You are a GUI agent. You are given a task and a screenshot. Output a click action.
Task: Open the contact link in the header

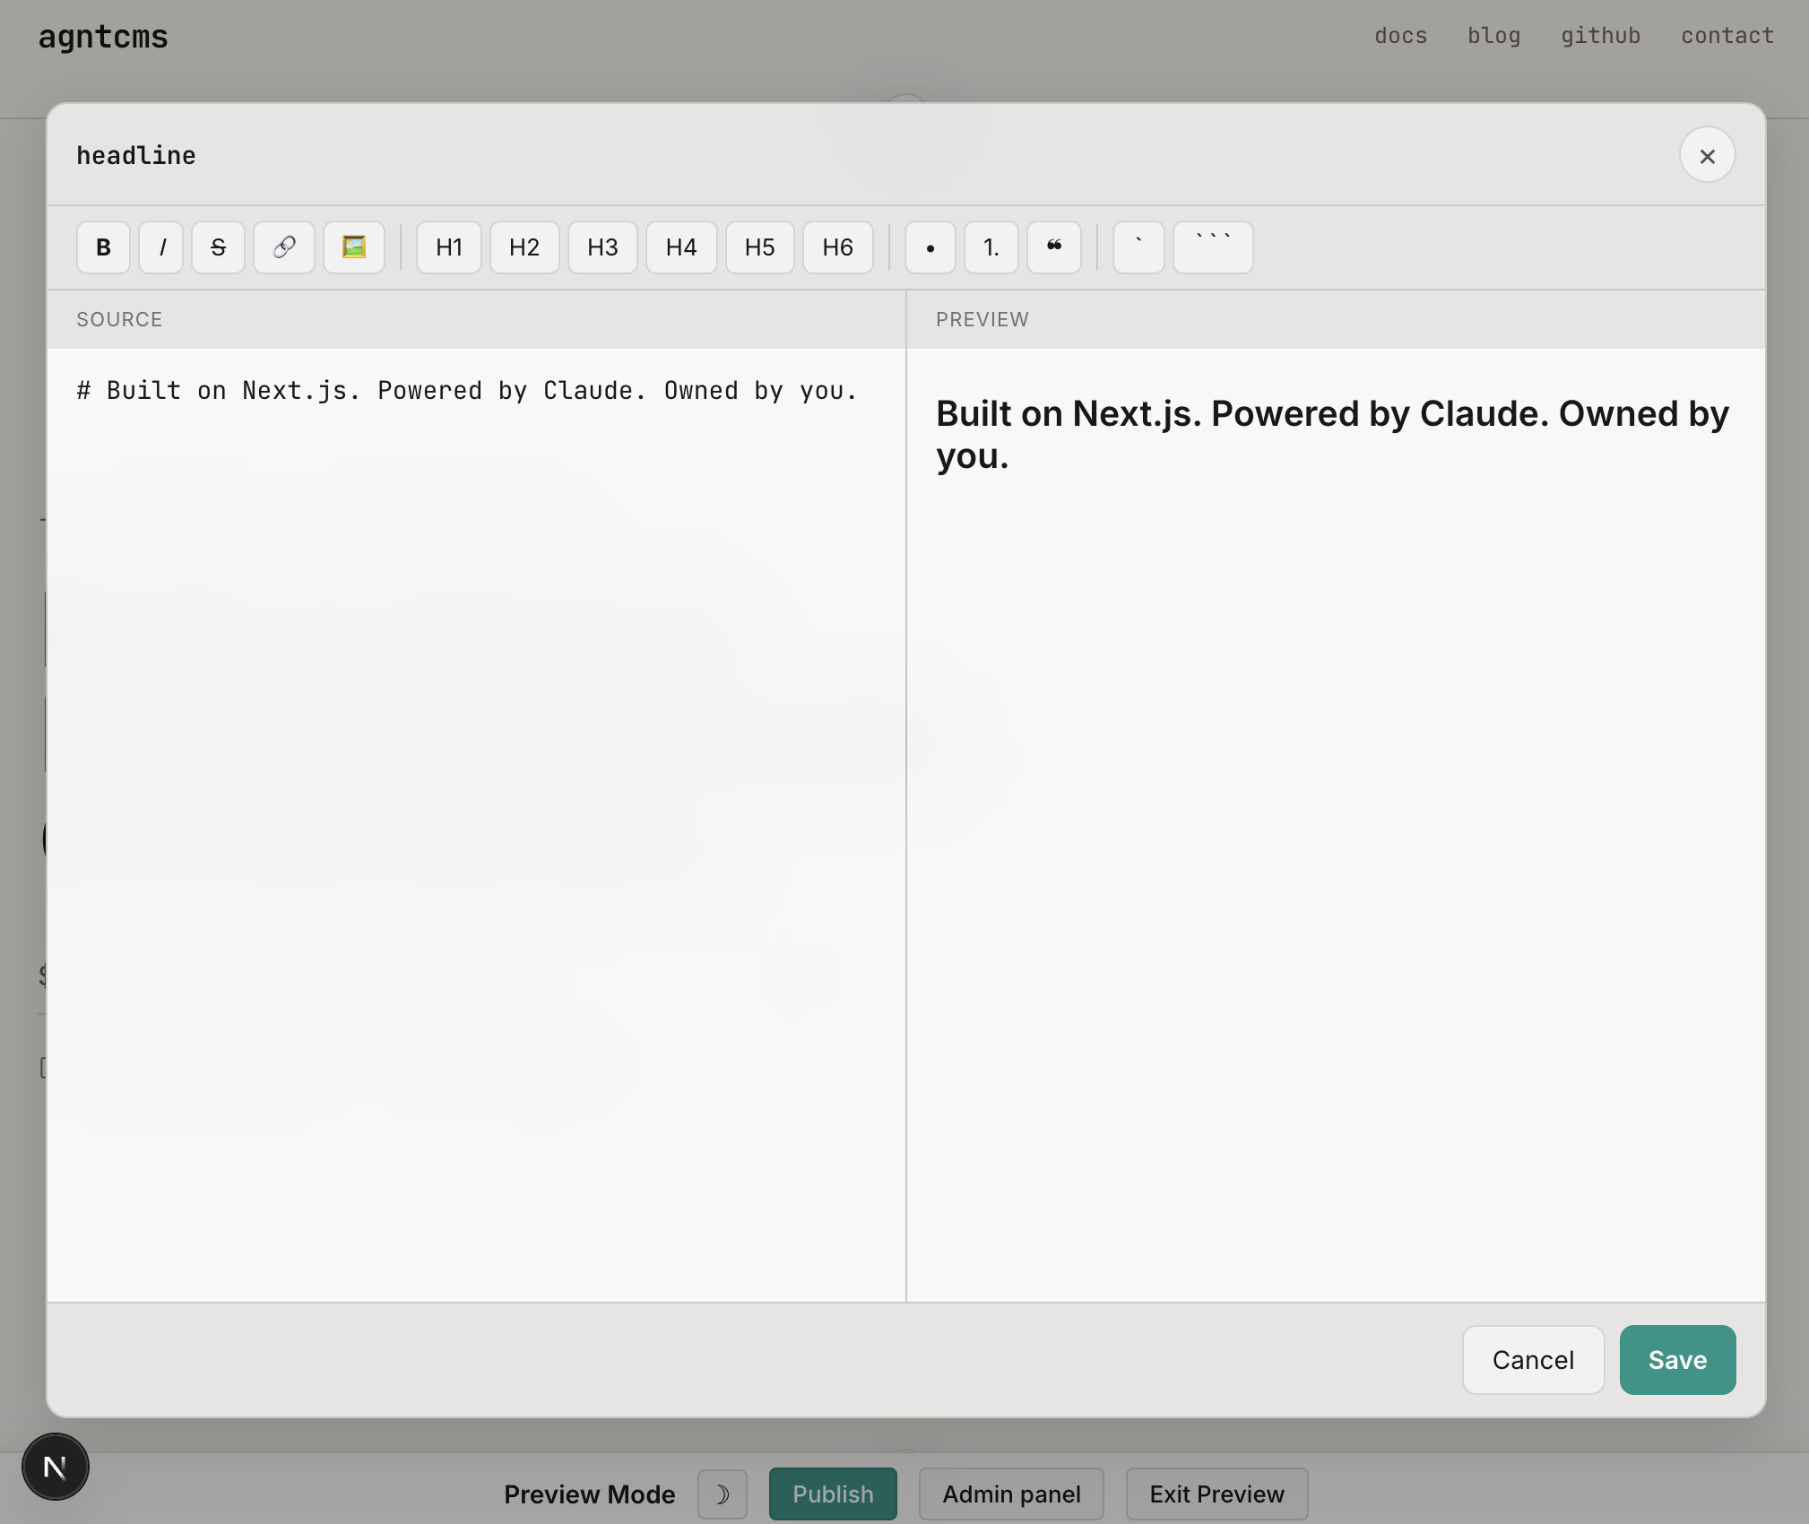(1727, 36)
